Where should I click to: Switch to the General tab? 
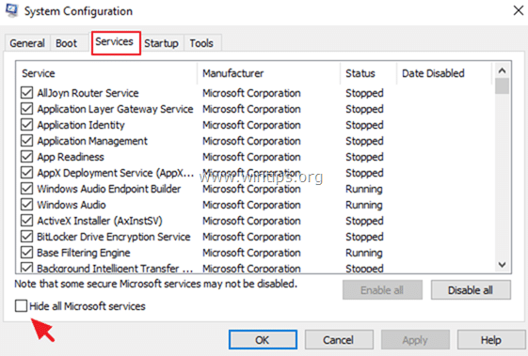pyautogui.click(x=27, y=43)
